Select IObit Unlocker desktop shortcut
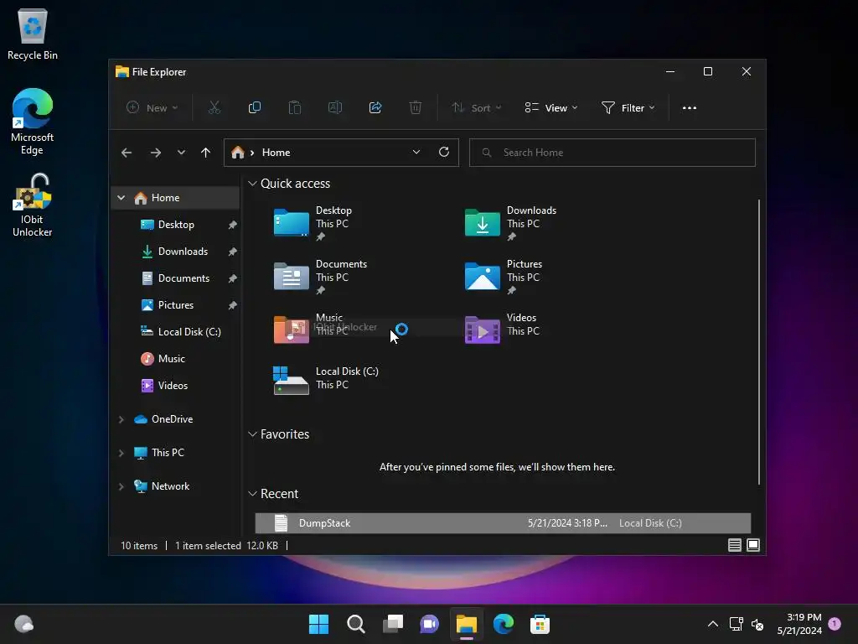 point(33,205)
